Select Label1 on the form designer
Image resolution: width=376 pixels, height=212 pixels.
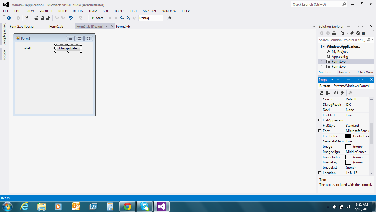pyautogui.click(x=27, y=48)
